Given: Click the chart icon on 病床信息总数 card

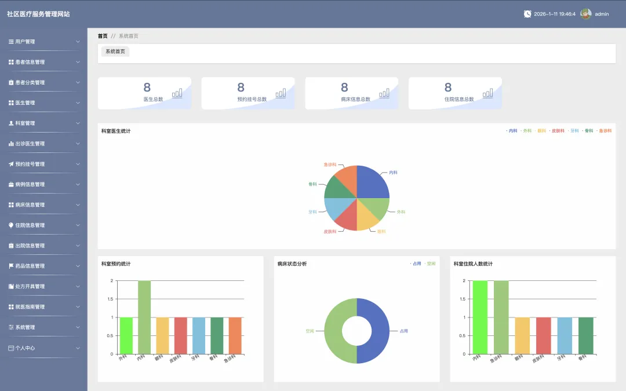Looking at the screenshot, I should click(x=384, y=93).
